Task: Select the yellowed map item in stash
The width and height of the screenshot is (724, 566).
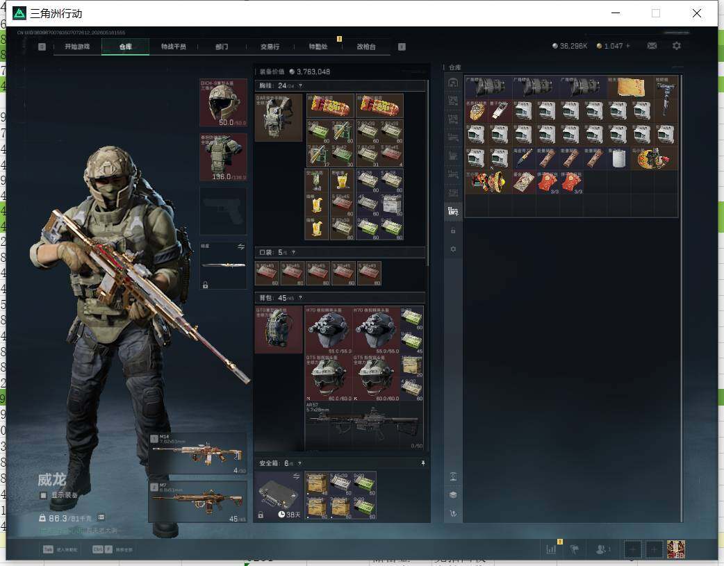Action: [x=631, y=88]
